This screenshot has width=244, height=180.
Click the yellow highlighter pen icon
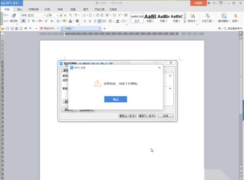(64, 21)
